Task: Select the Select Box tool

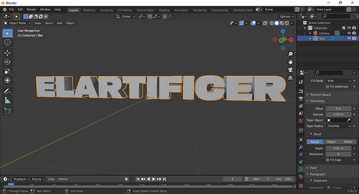Action: pyautogui.click(x=7, y=33)
